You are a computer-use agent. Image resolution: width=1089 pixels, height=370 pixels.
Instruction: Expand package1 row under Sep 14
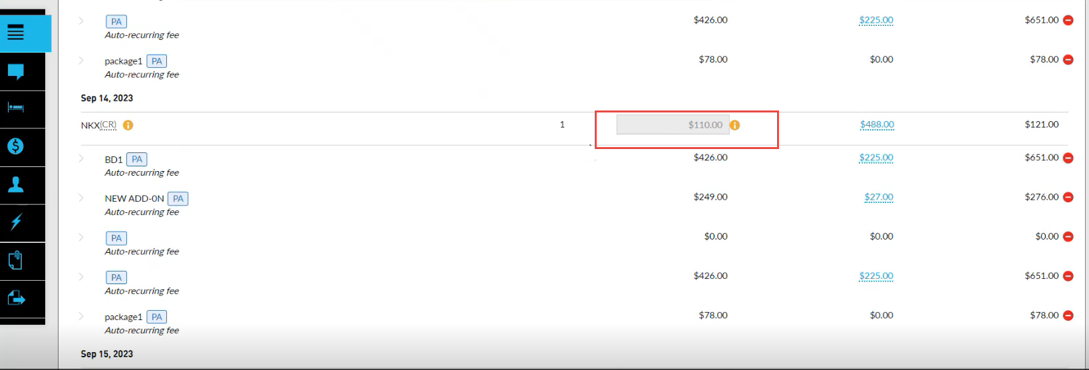coord(81,316)
